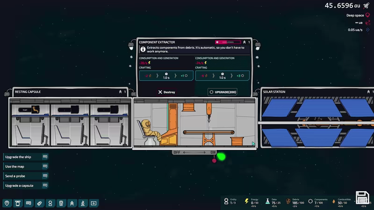The image size is (374, 210).
Task: Click the Data 75 / 25 counter
Action: coord(276,203)
